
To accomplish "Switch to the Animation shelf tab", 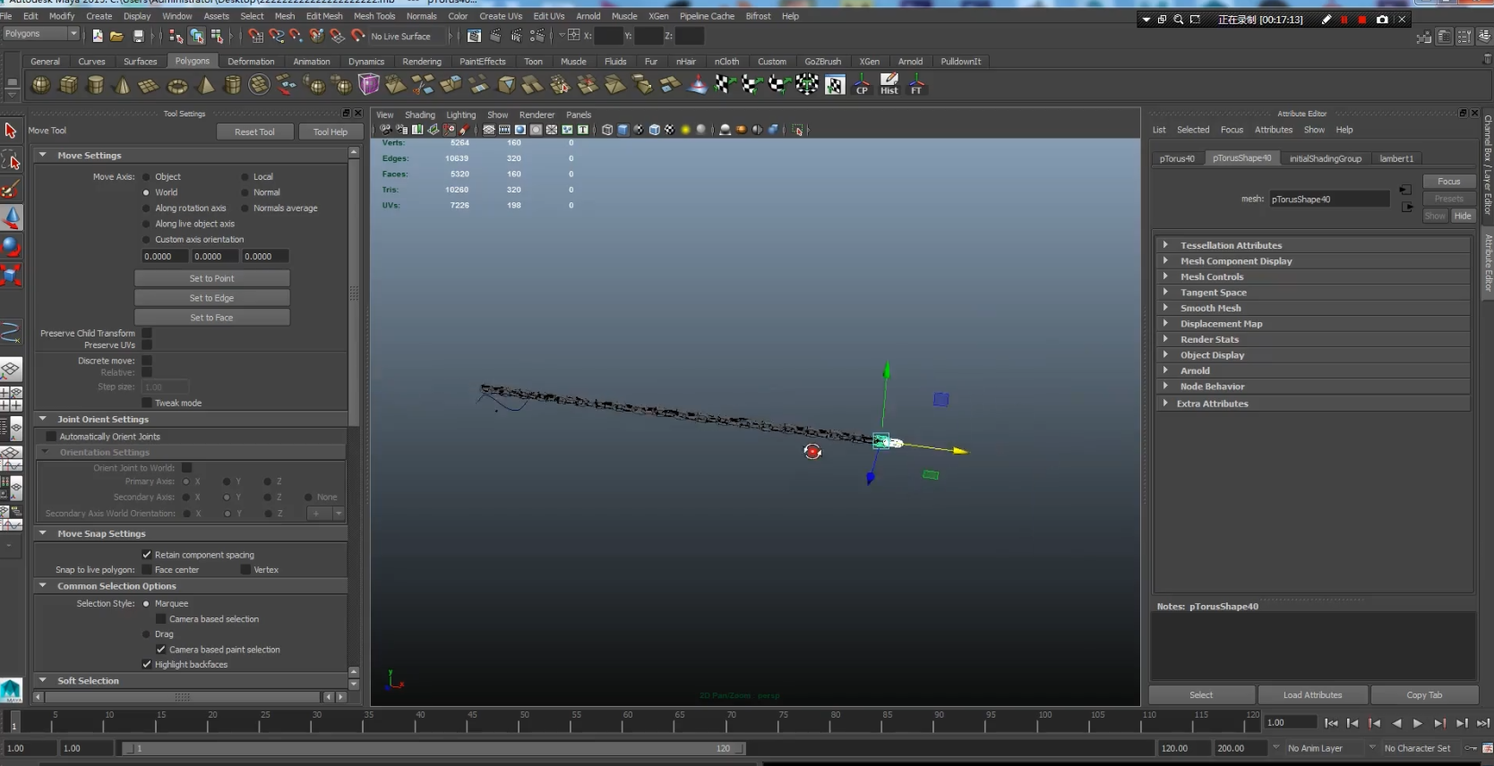I will click(312, 62).
